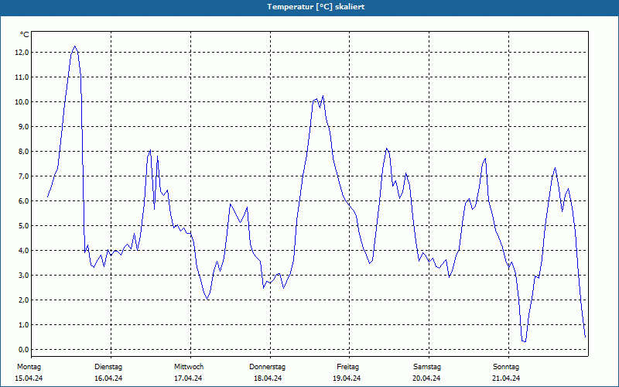This screenshot has width=619, height=387.
Task: Click the Samstag day label
Action: [x=427, y=367]
